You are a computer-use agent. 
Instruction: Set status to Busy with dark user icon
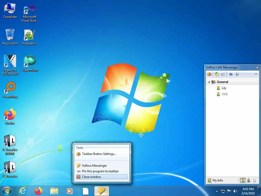(x=249, y=180)
